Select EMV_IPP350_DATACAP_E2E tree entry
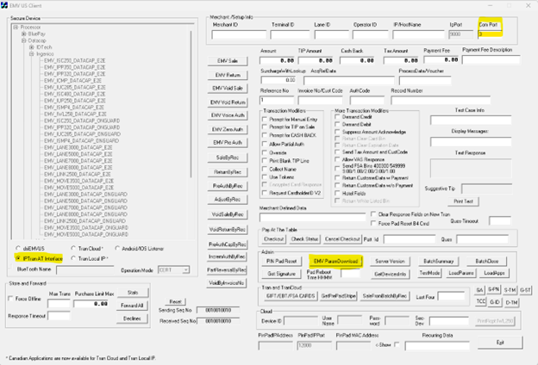This screenshot has width=538, height=365. [74, 67]
